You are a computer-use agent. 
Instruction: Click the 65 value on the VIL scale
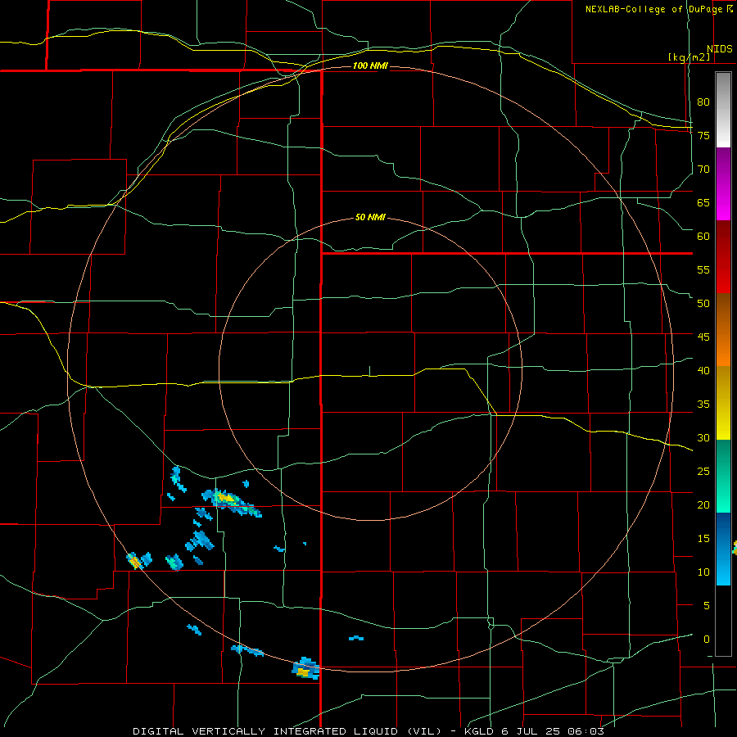pyautogui.click(x=703, y=202)
